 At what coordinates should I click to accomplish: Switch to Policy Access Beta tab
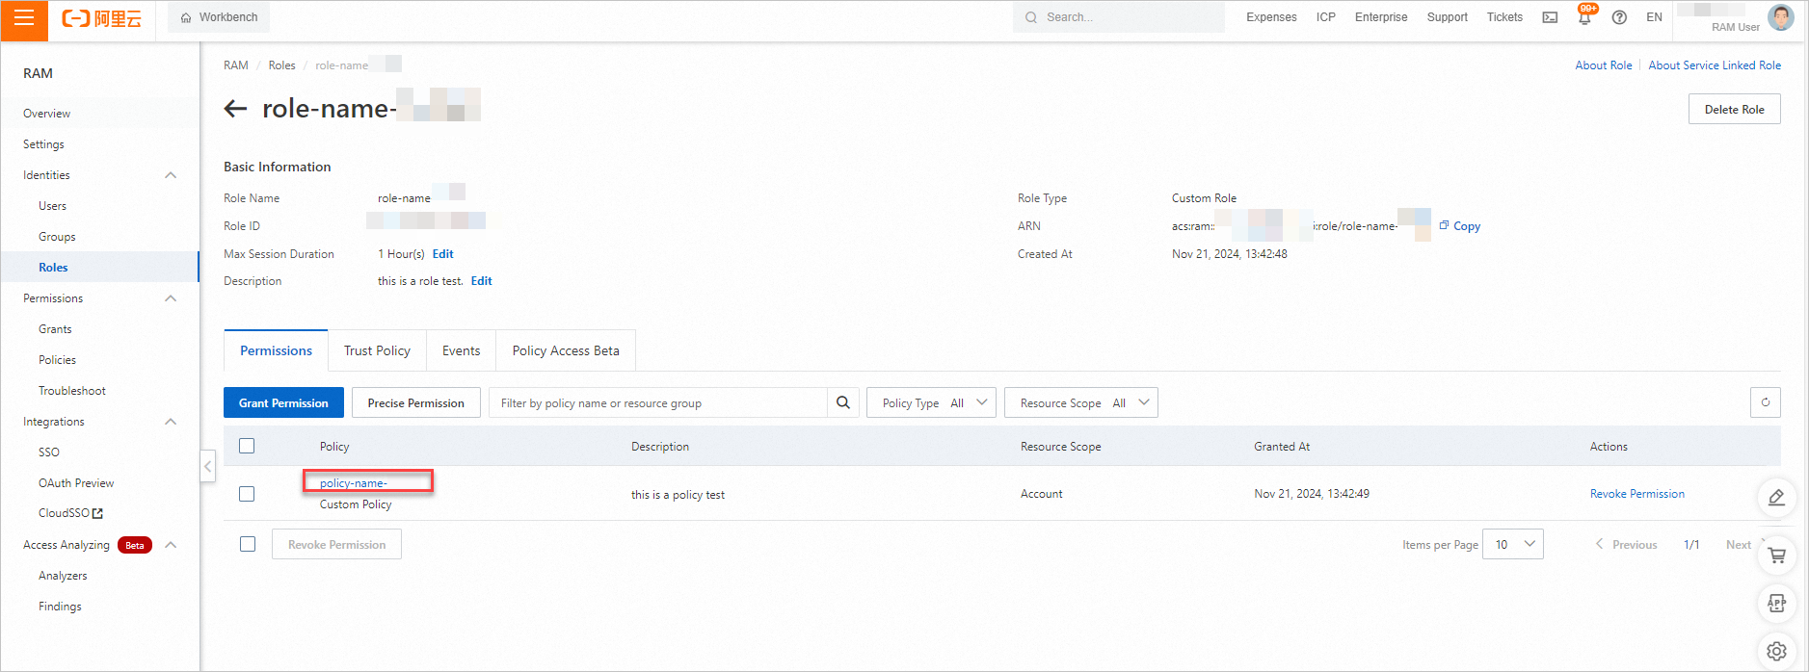566,350
